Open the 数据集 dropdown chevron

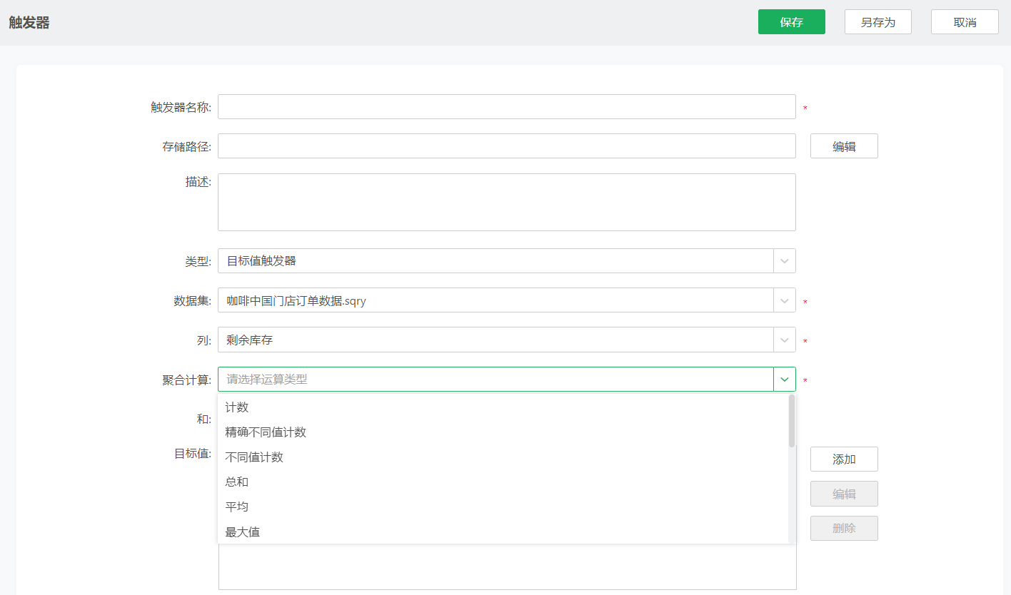point(784,300)
